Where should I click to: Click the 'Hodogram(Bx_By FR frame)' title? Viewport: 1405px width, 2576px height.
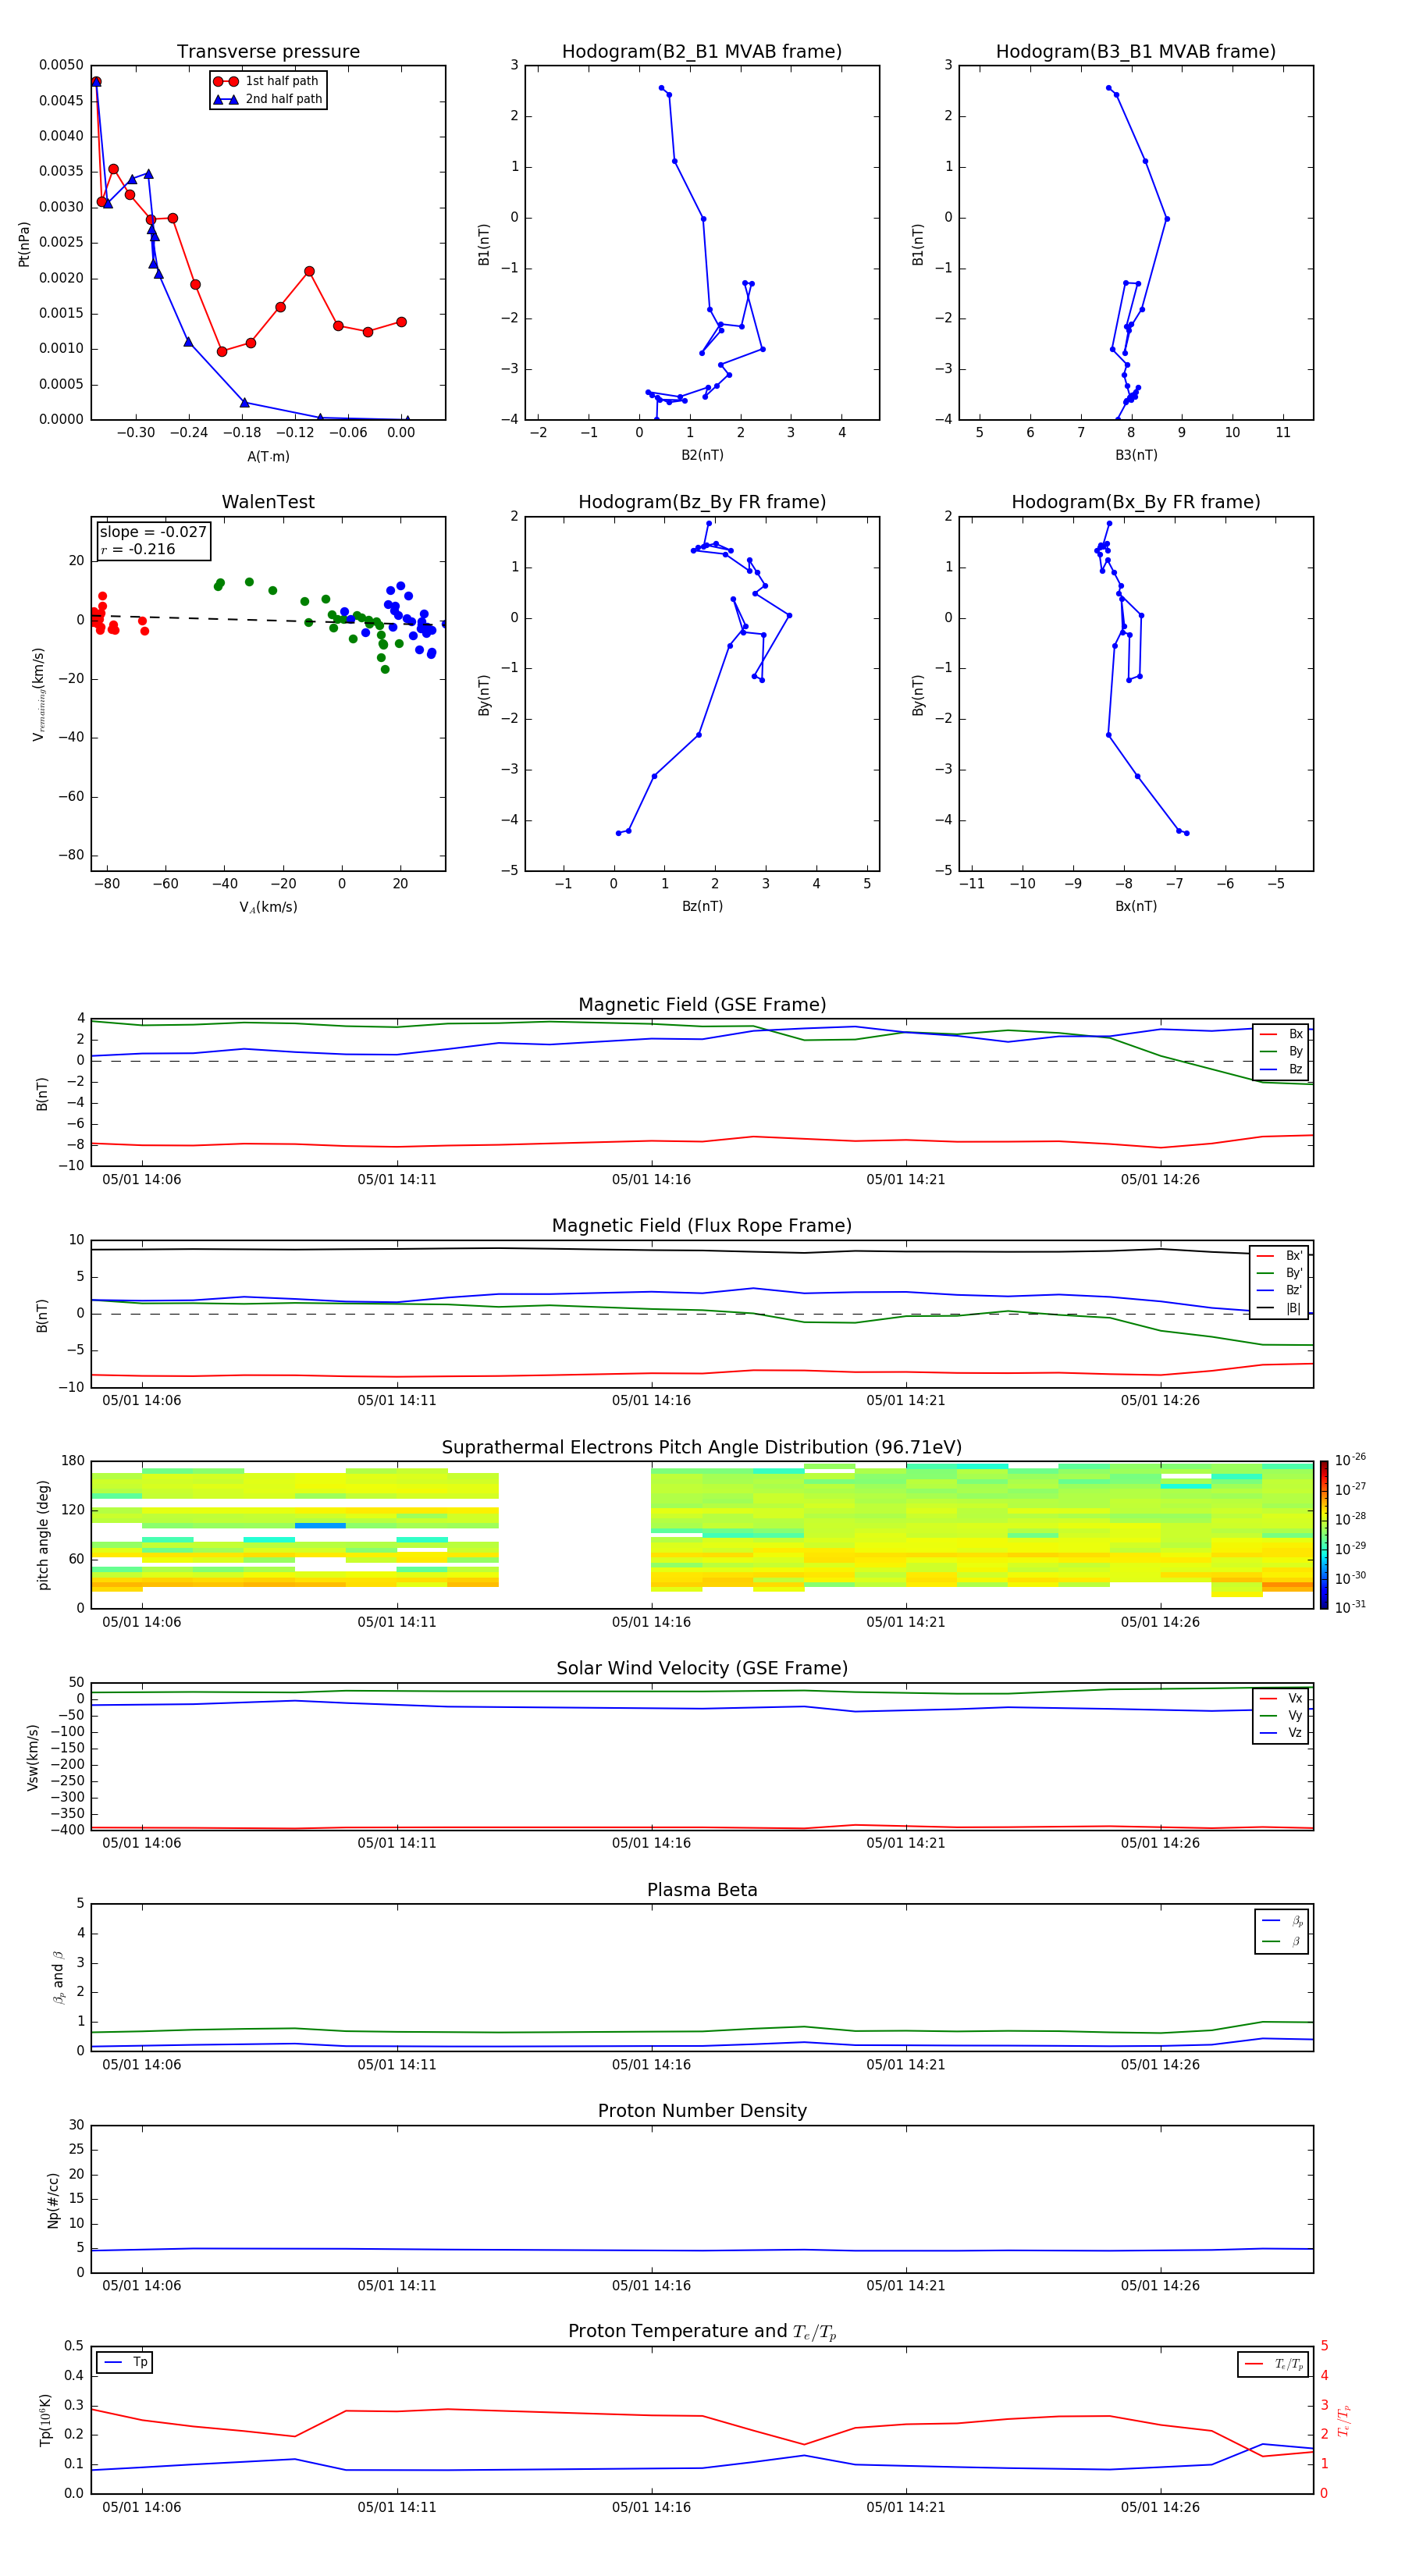1136,502
